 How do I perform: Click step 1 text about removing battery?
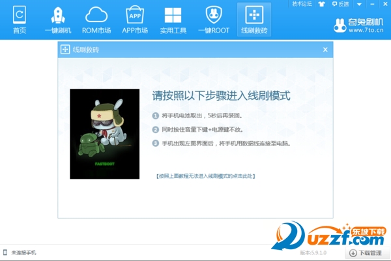[202, 115]
